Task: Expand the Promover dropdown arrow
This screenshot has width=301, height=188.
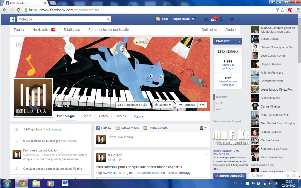Action: 239,41
